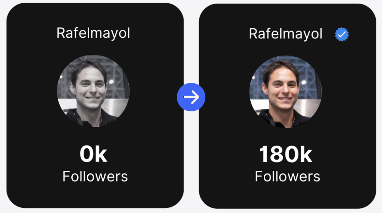382x213 pixels.
Task: Select the 180k follower count
Action: tap(285, 154)
